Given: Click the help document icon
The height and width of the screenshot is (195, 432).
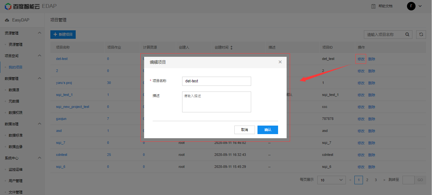Looking at the screenshot, I should (x=373, y=6).
